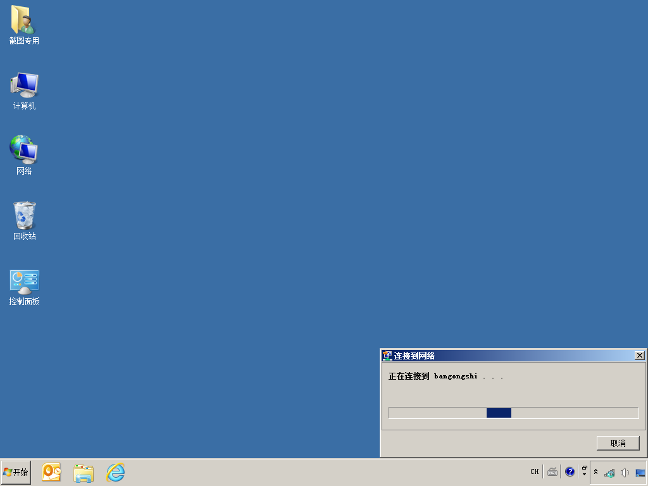Open language bar help icon

(x=570, y=471)
